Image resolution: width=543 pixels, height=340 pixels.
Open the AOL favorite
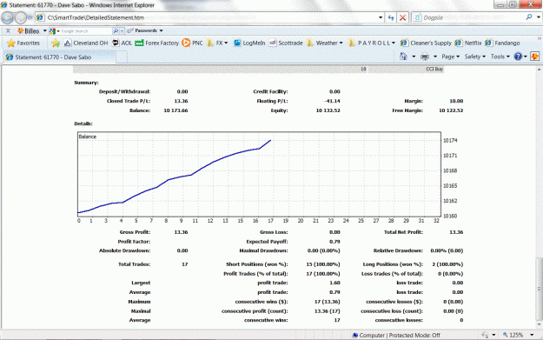122,43
